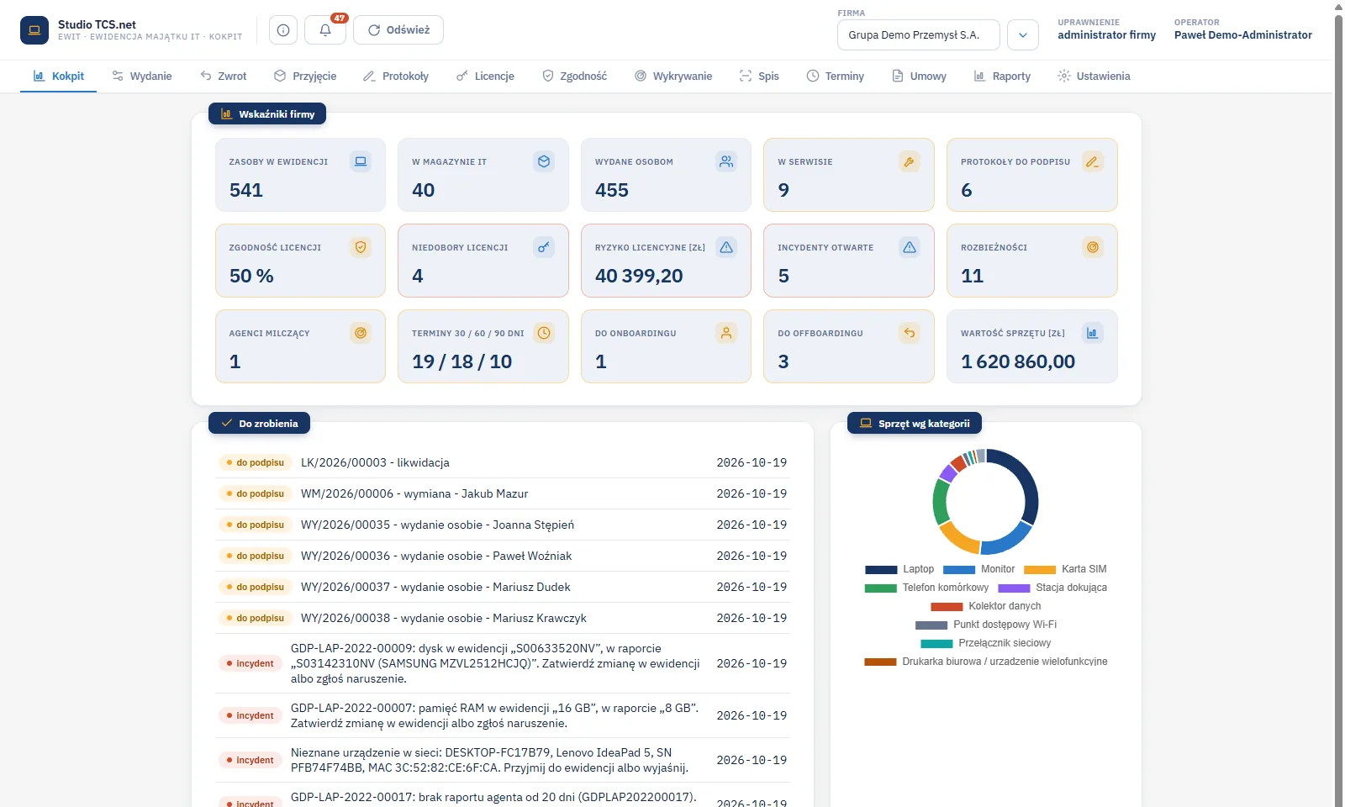1345x807 pixels.
Task: Open incident GDP-LAP-2022-00007 pamięć RAM
Action: pyautogui.click(x=503, y=716)
